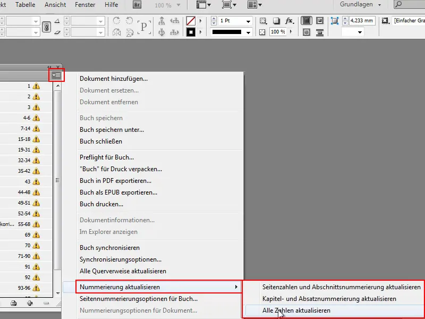Open the Ansicht menu

tap(55, 5)
